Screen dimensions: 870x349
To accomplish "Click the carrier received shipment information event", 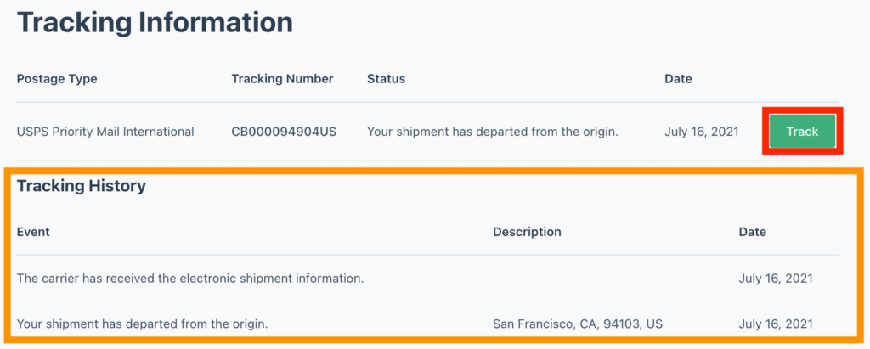I will pos(190,279).
